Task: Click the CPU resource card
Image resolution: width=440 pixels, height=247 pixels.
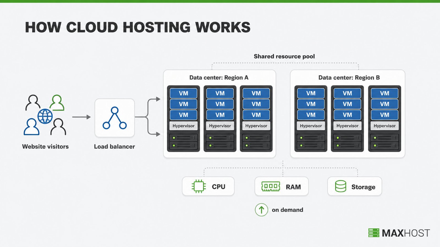Action: coord(208,186)
